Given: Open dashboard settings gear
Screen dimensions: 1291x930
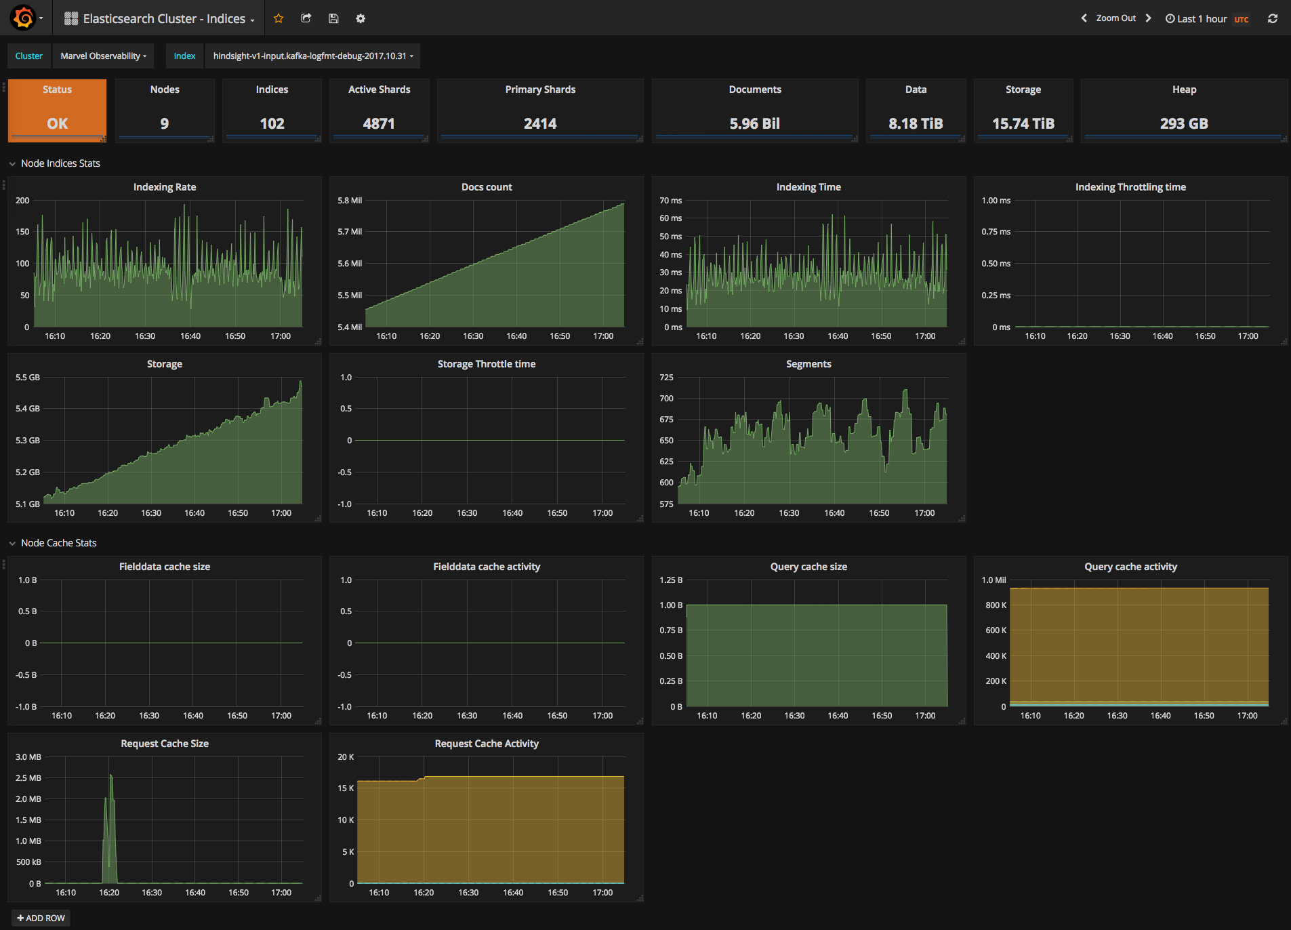Looking at the screenshot, I should click(x=361, y=18).
